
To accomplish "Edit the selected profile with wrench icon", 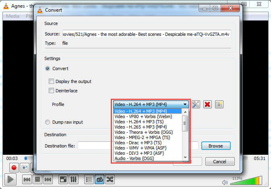I will click(x=196, y=104).
